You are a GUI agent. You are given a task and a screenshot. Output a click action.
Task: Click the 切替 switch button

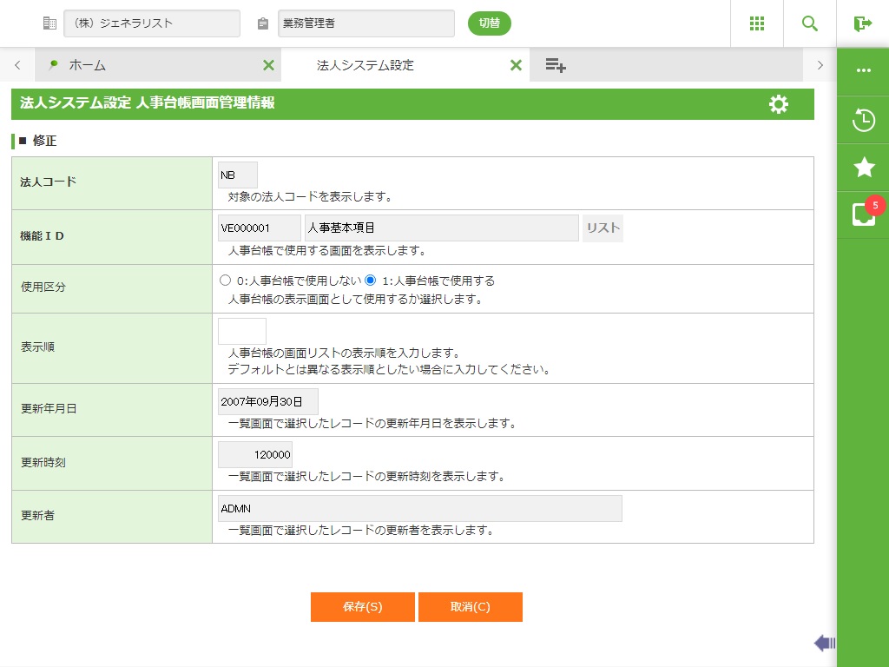tap(489, 23)
